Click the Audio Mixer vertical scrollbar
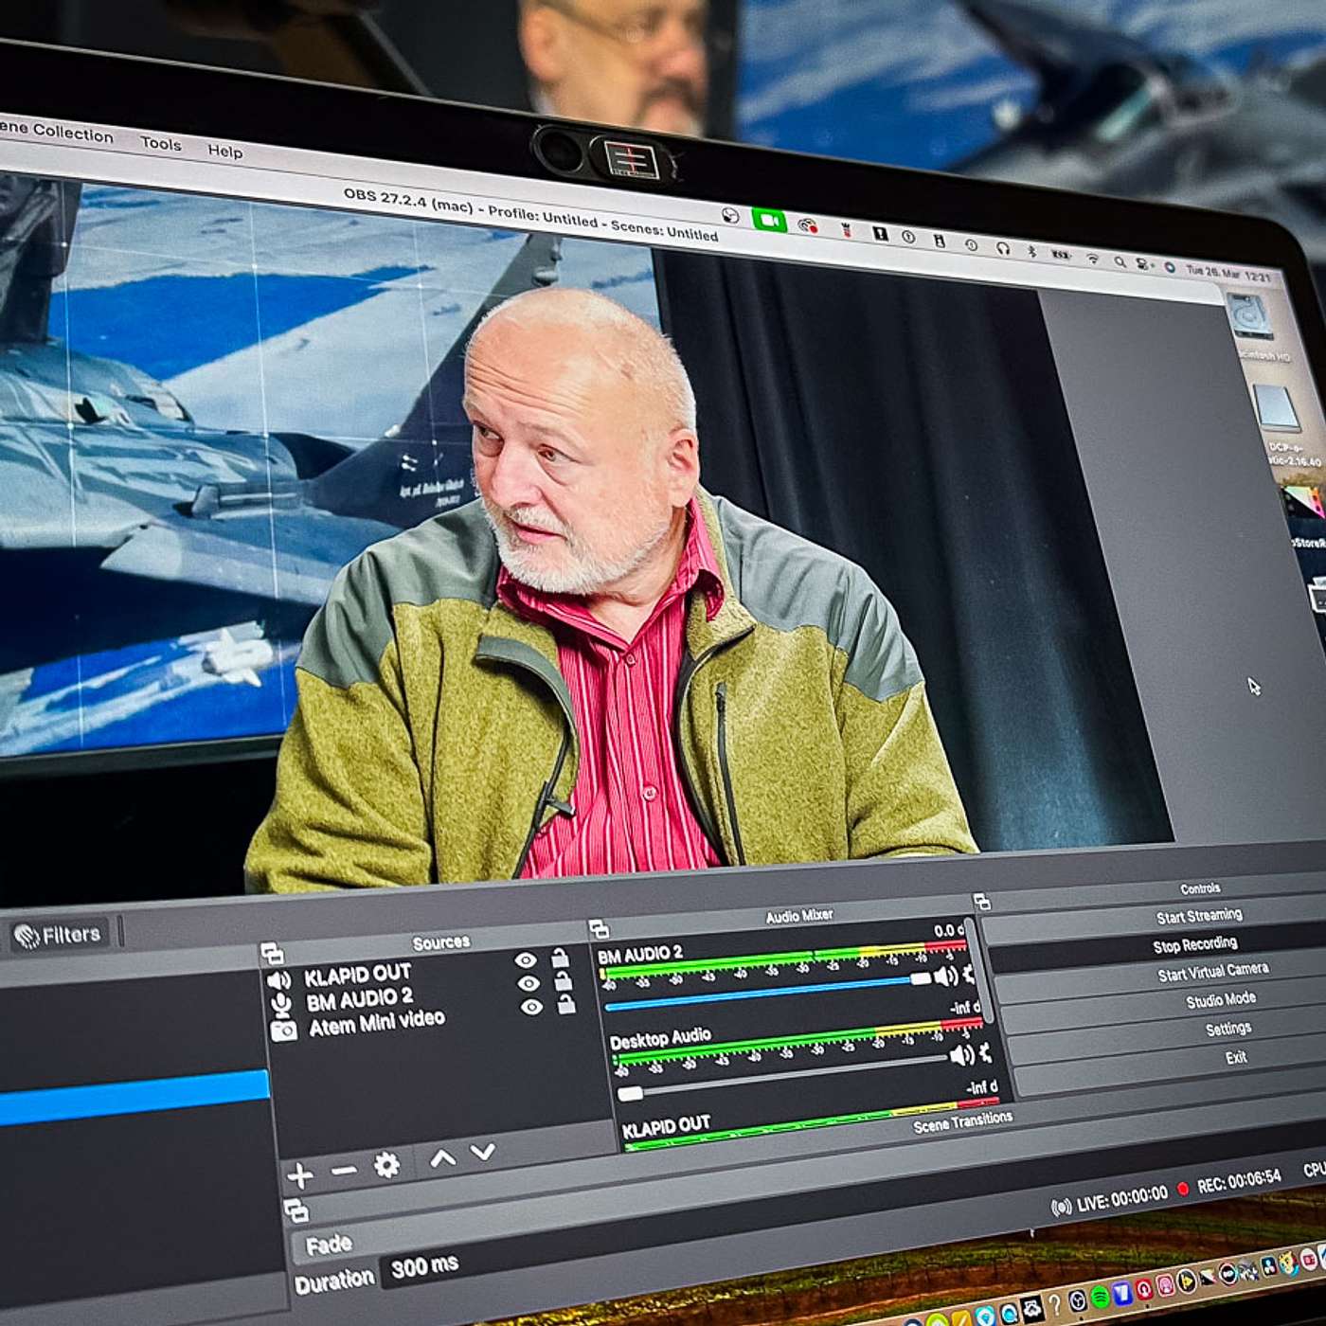1326x1326 pixels. pyautogui.click(x=981, y=971)
